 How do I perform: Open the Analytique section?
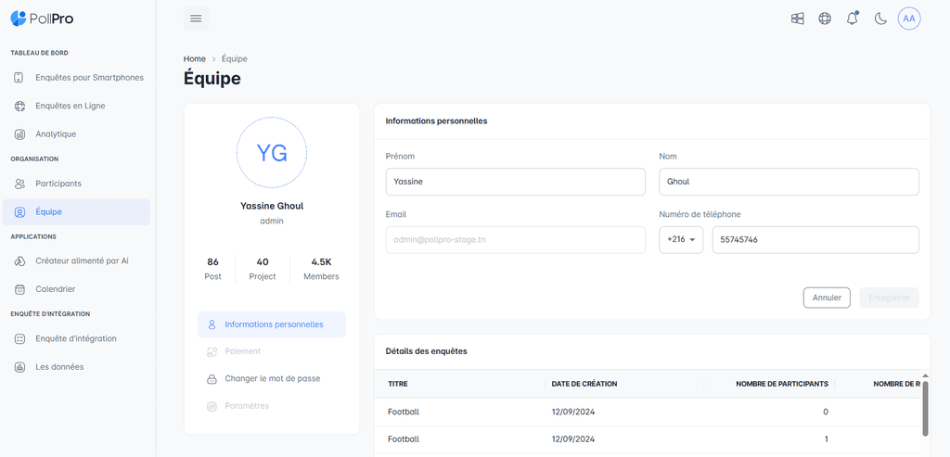coord(56,134)
